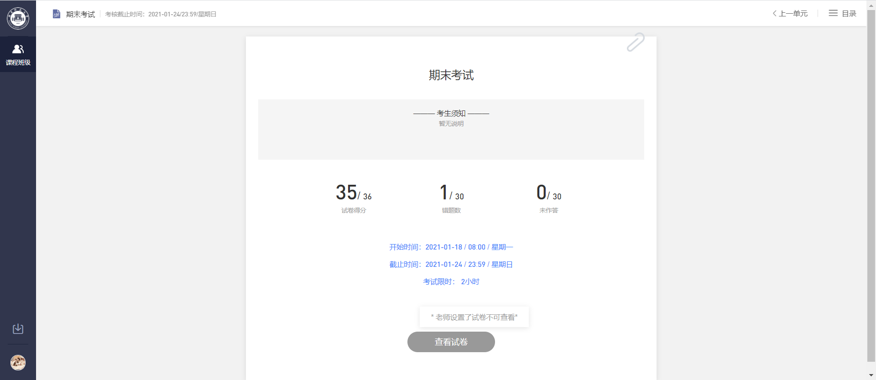
Task: Click the 考试限时 2小时 line
Action: [x=451, y=281]
